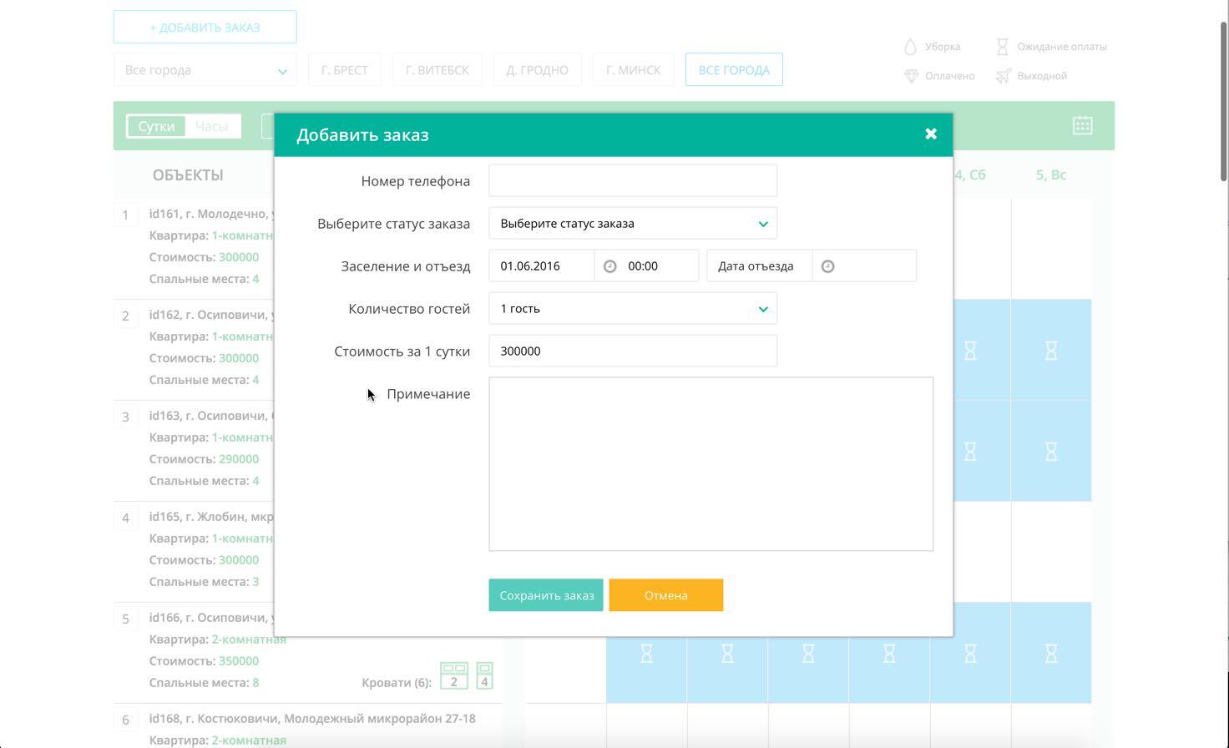Open the Выберите статус заказа dropdown
This screenshot has width=1229, height=748.
[x=632, y=223]
